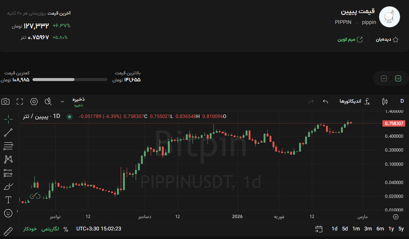The image size is (409, 239).
Task: Toggle لگاریتمی logarithmic scale
Action: coord(50,229)
